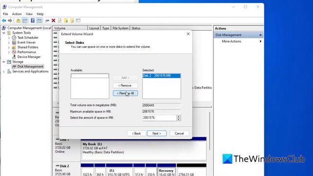This screenshot has height=176, width=313.
Task: Sort by the Volume column header
Action: click(70, 28)
